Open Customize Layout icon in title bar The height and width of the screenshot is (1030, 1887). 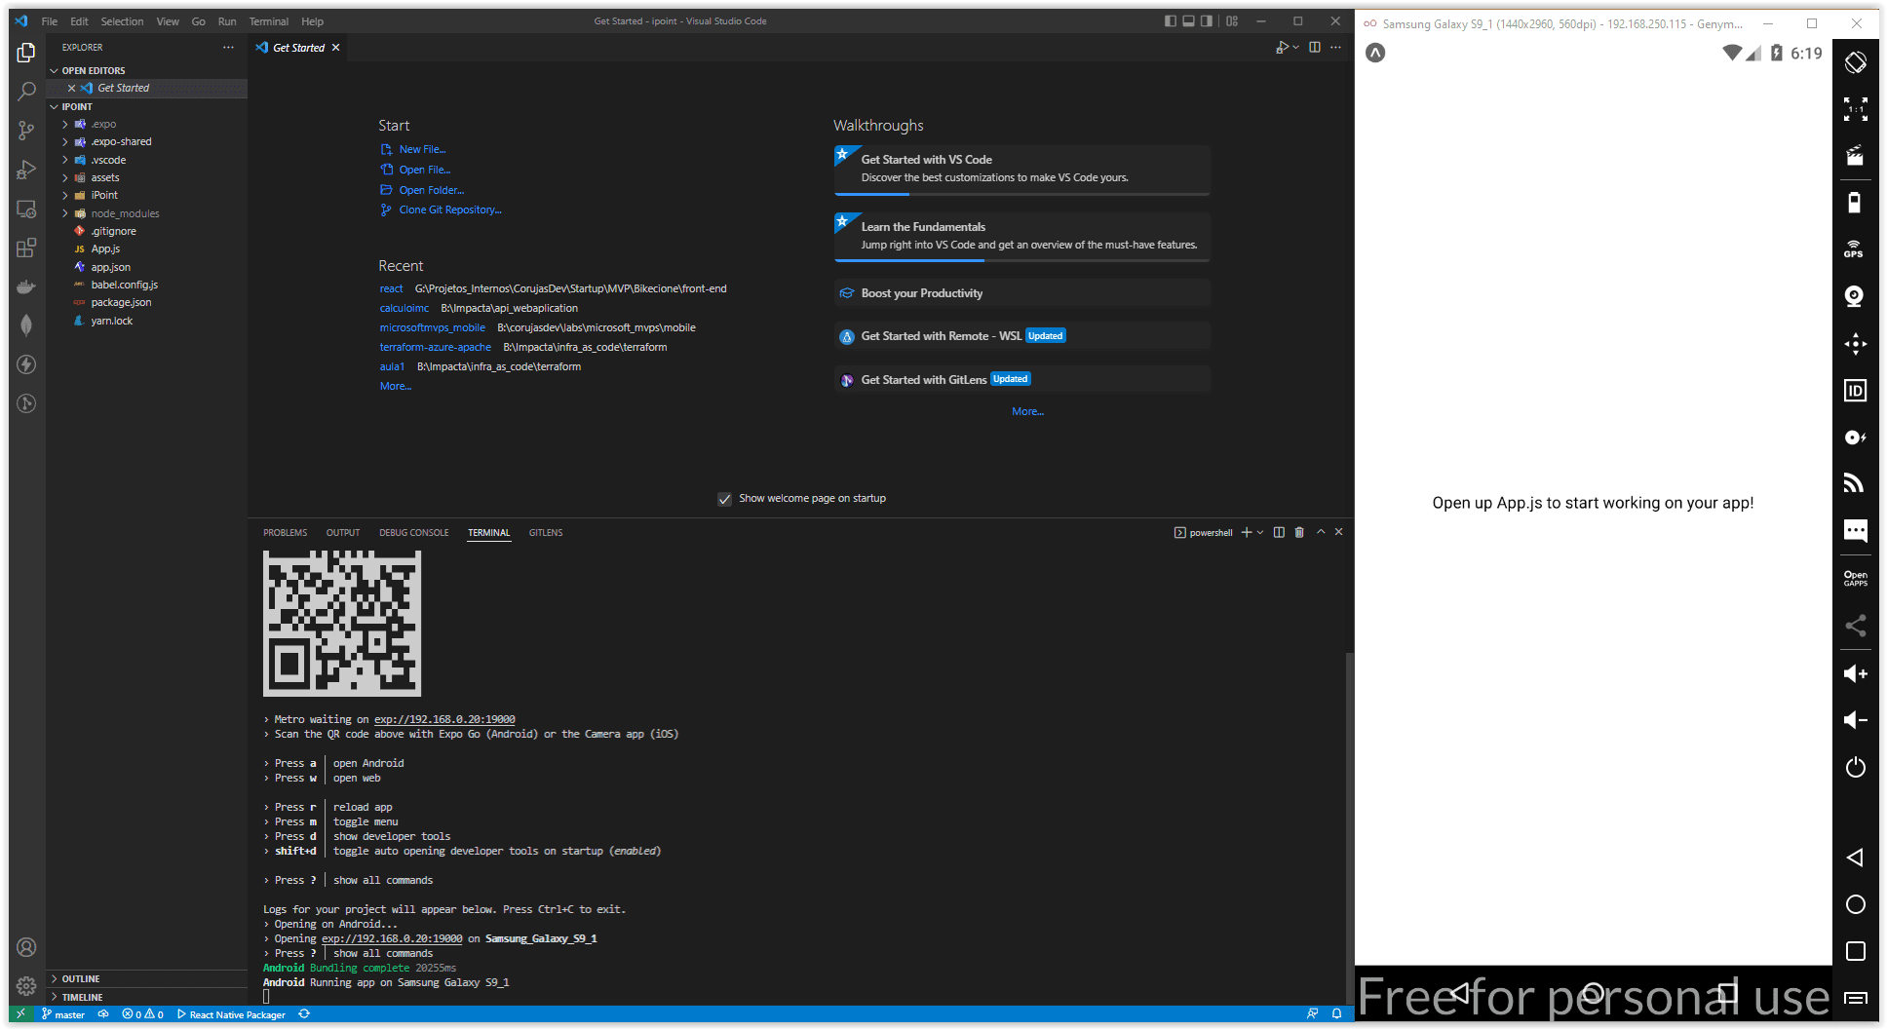coord(1232,20)
